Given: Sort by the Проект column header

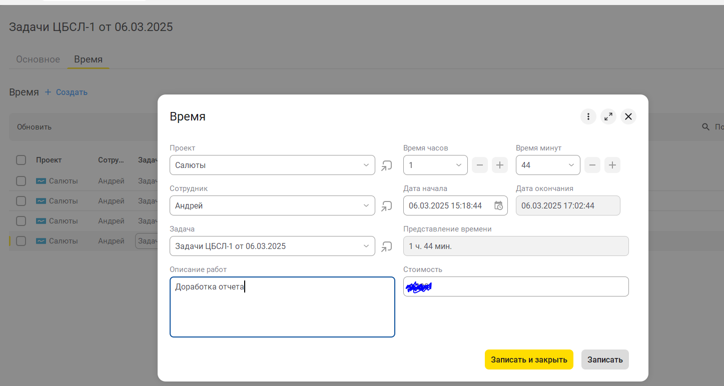Looking at the screenshot, I should tap(49, 160).
